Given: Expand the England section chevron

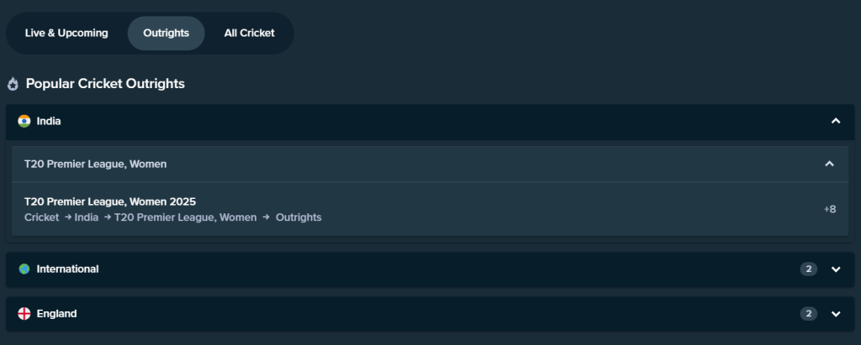Looking at the screenshot, I should point(835,314).
